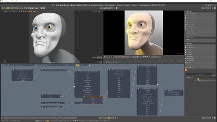Screen dimensions: 217x122
Task: Toggle the first orange button in node editor toolbar
Action: pyautogui.click(x=77, y=65)
